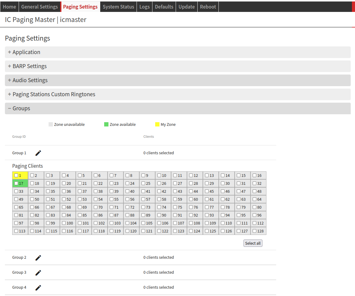Select paging client 100 checkbox
The width and height of the screenshot is (355, 296).
pos(64,223)
